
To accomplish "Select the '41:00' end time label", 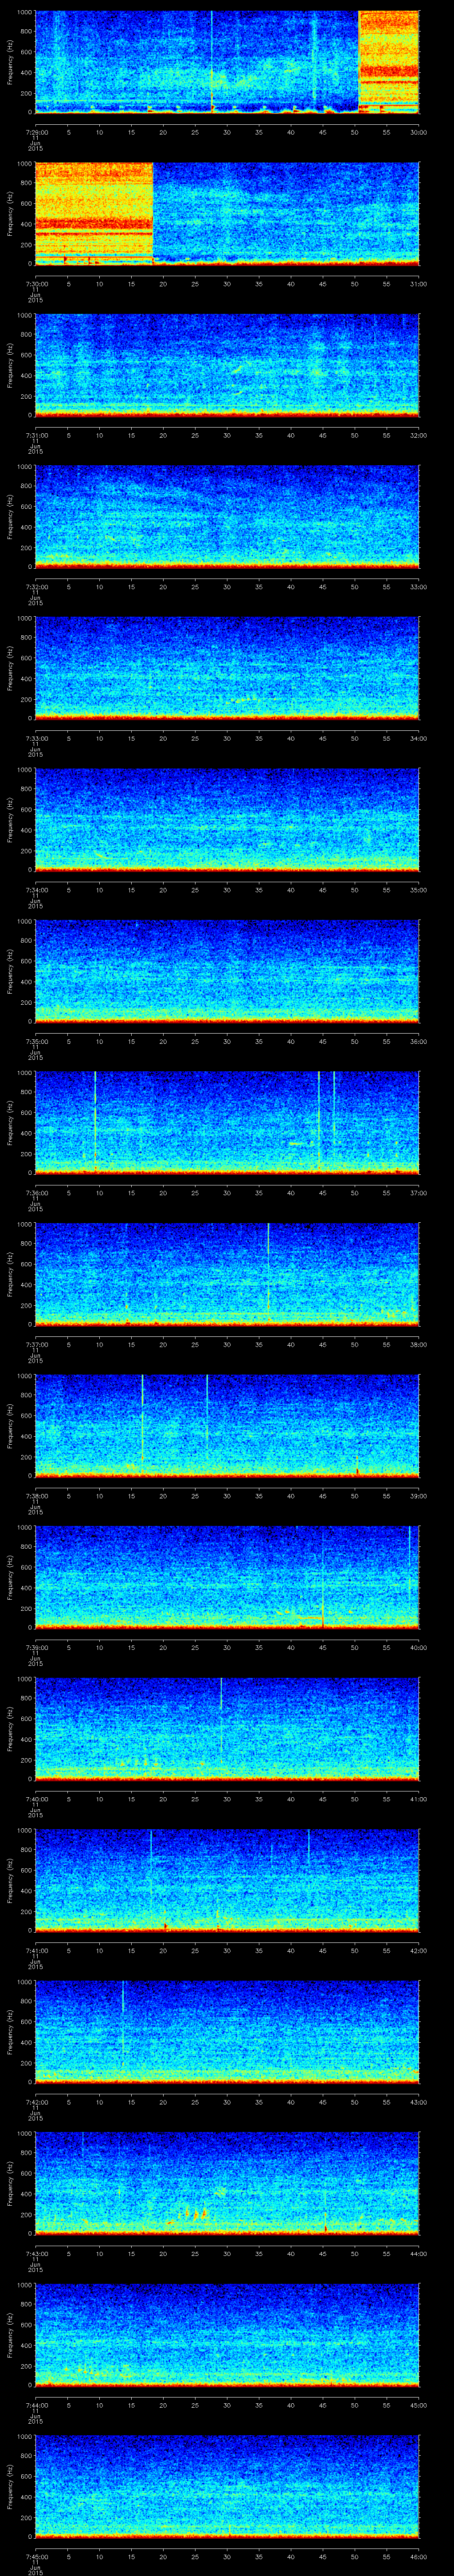I will 418,1799.
